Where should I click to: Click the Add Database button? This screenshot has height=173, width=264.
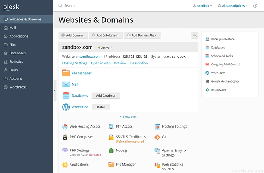coord(106,95)
